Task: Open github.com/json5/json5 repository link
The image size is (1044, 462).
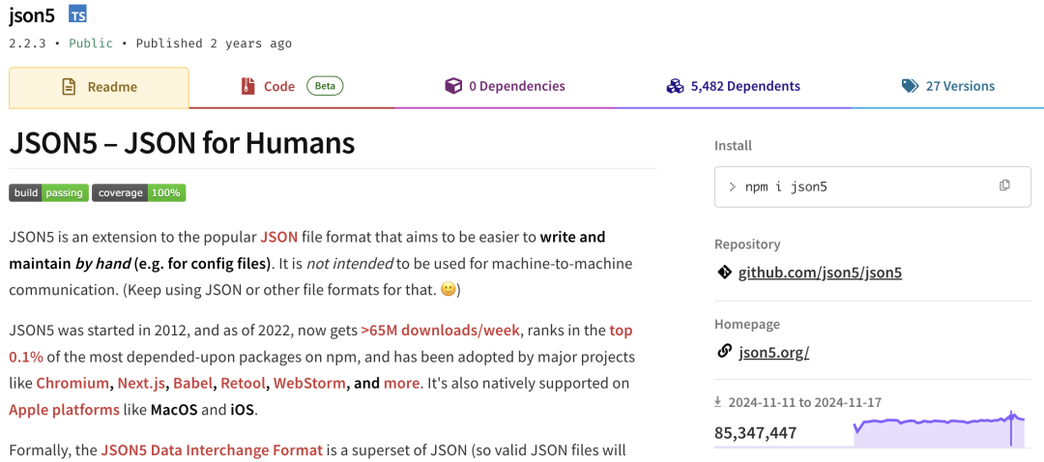Action: (820, 273)
